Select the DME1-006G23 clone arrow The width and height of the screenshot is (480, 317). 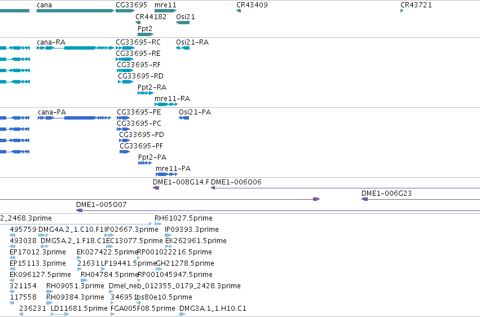point(364,199)
